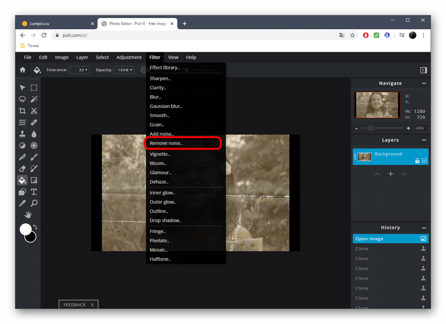Add a new layer with plus button
The width and height of the screenshot is (446, 324).
[391, 174]
